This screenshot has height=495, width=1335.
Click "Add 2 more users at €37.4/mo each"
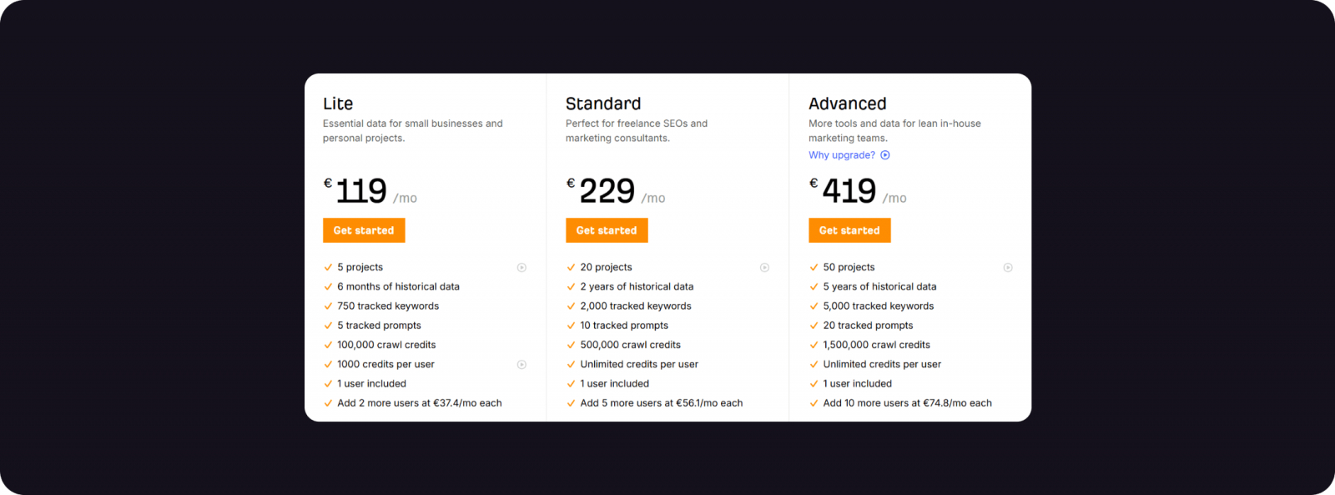[x=419, y=403]
